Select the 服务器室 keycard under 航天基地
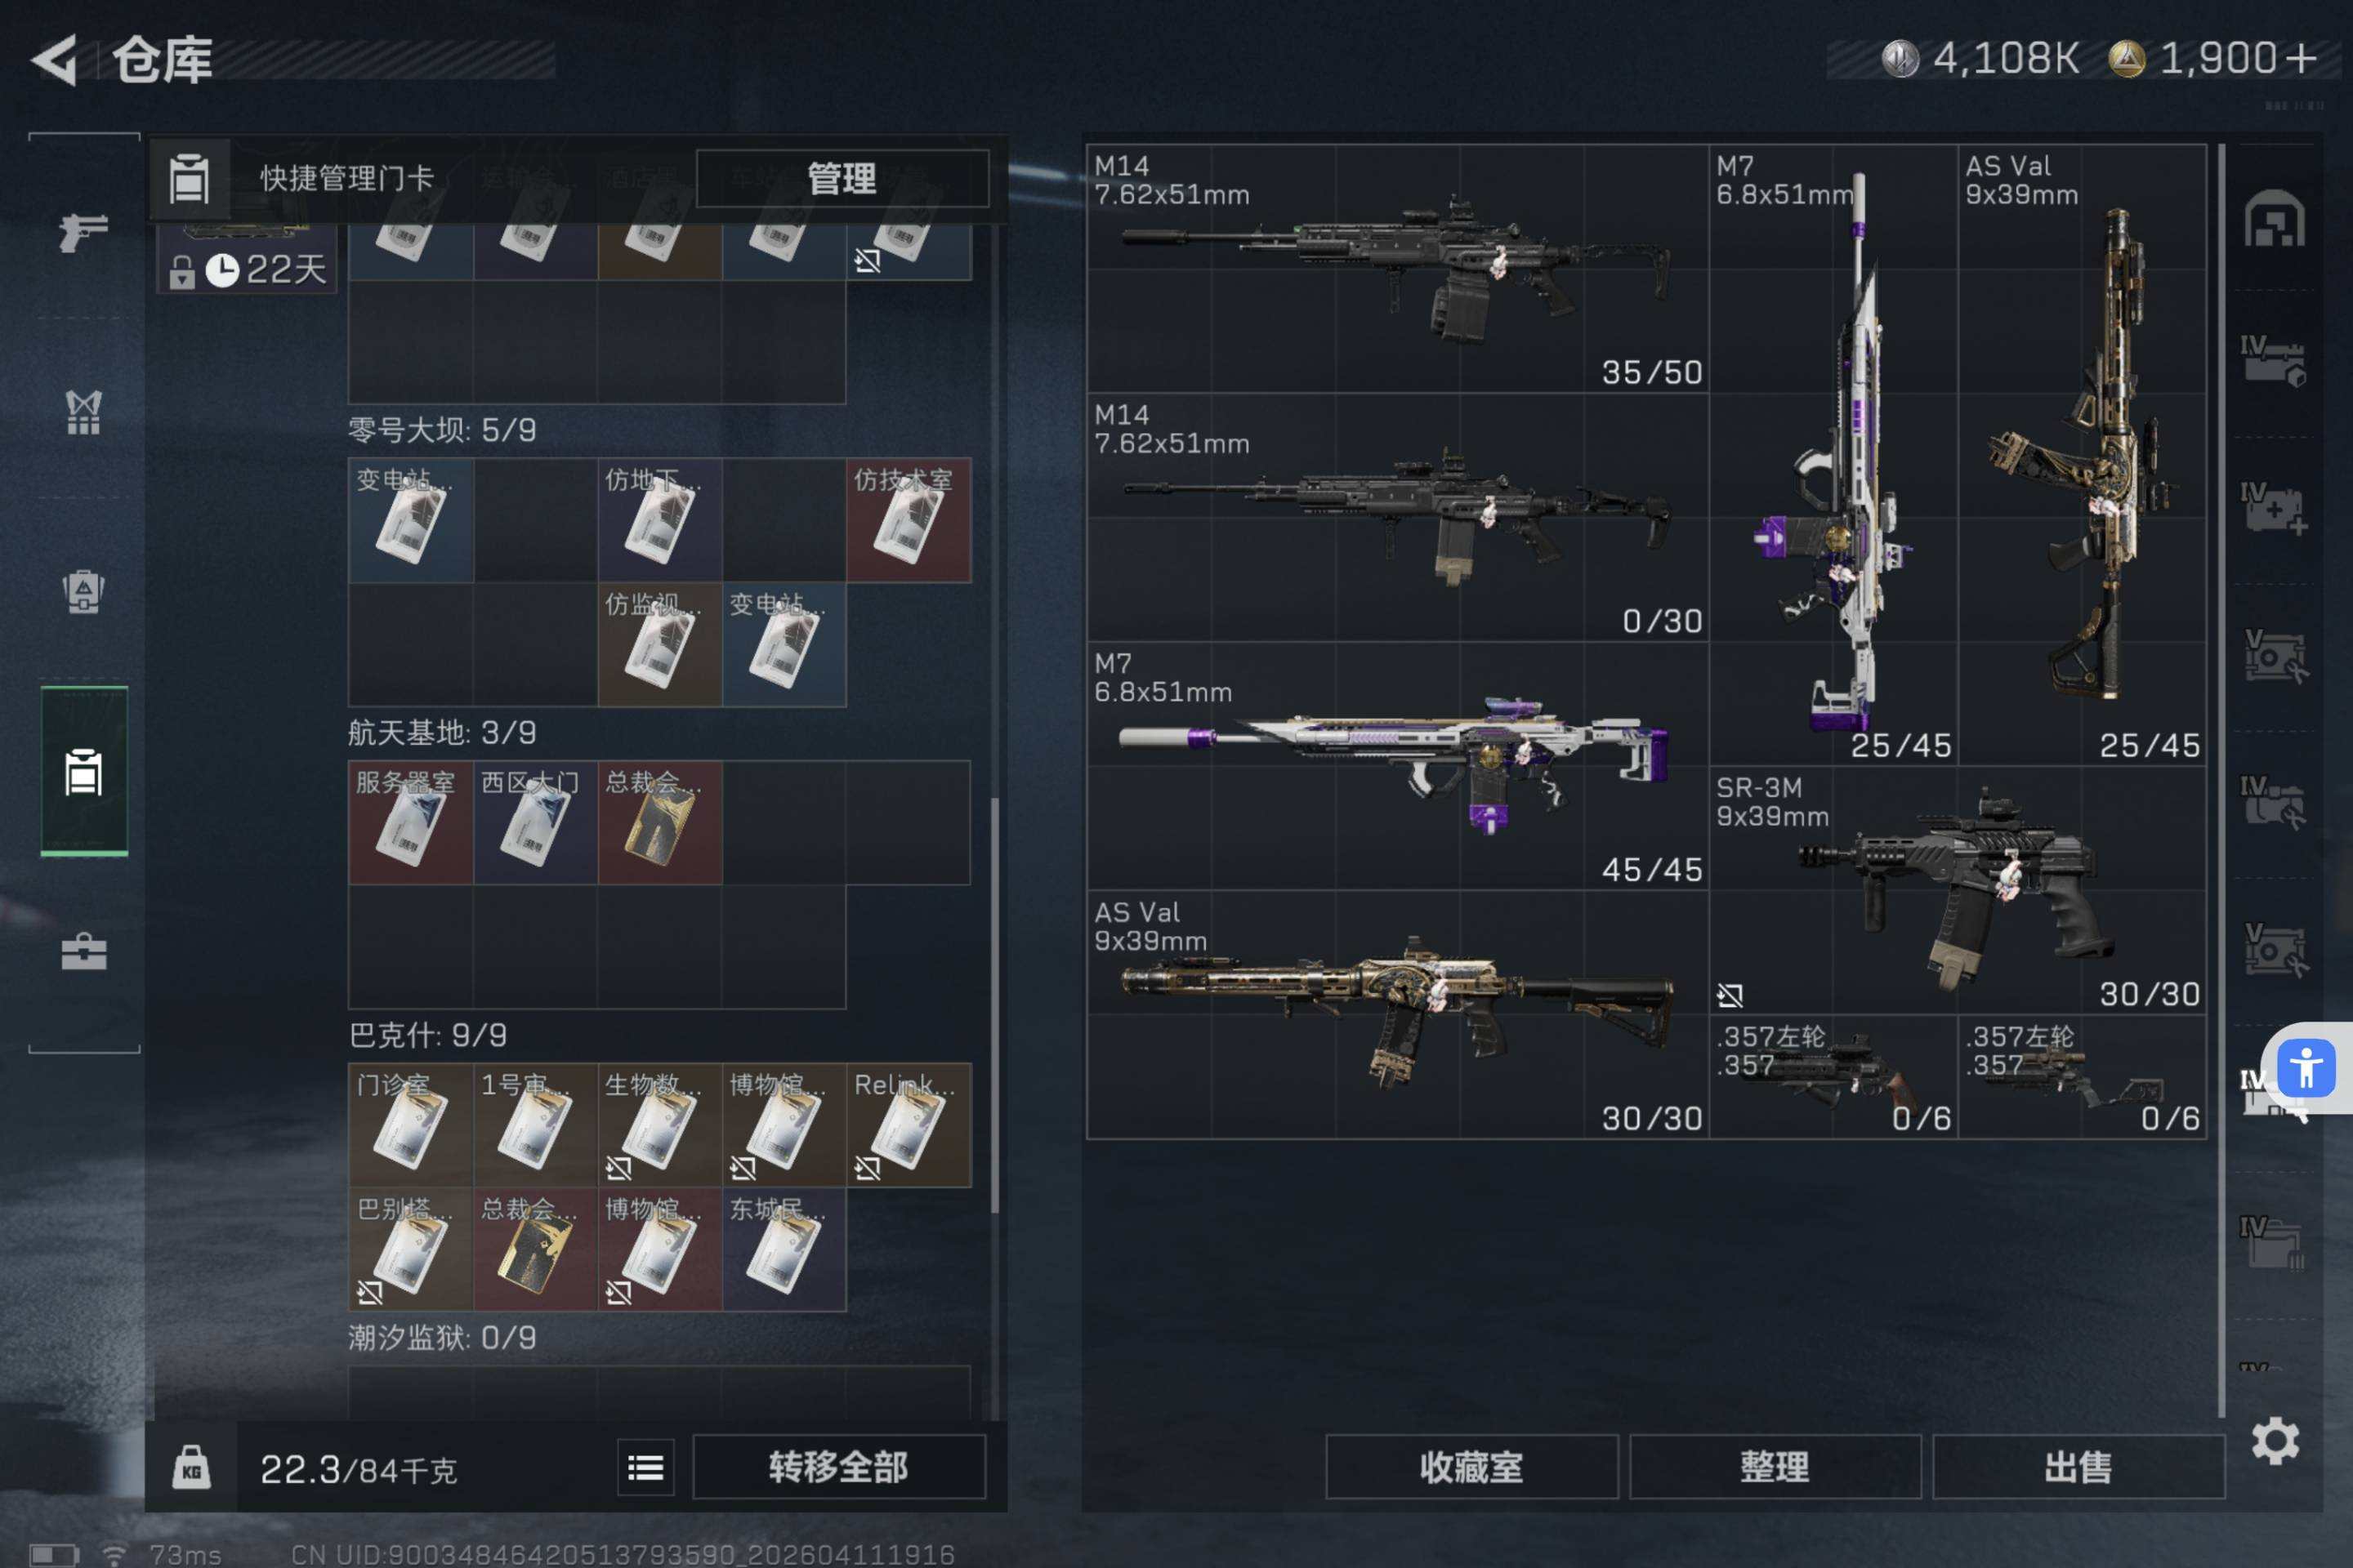The width and height of the screenshot is (2353, 1568). [410, 822]
